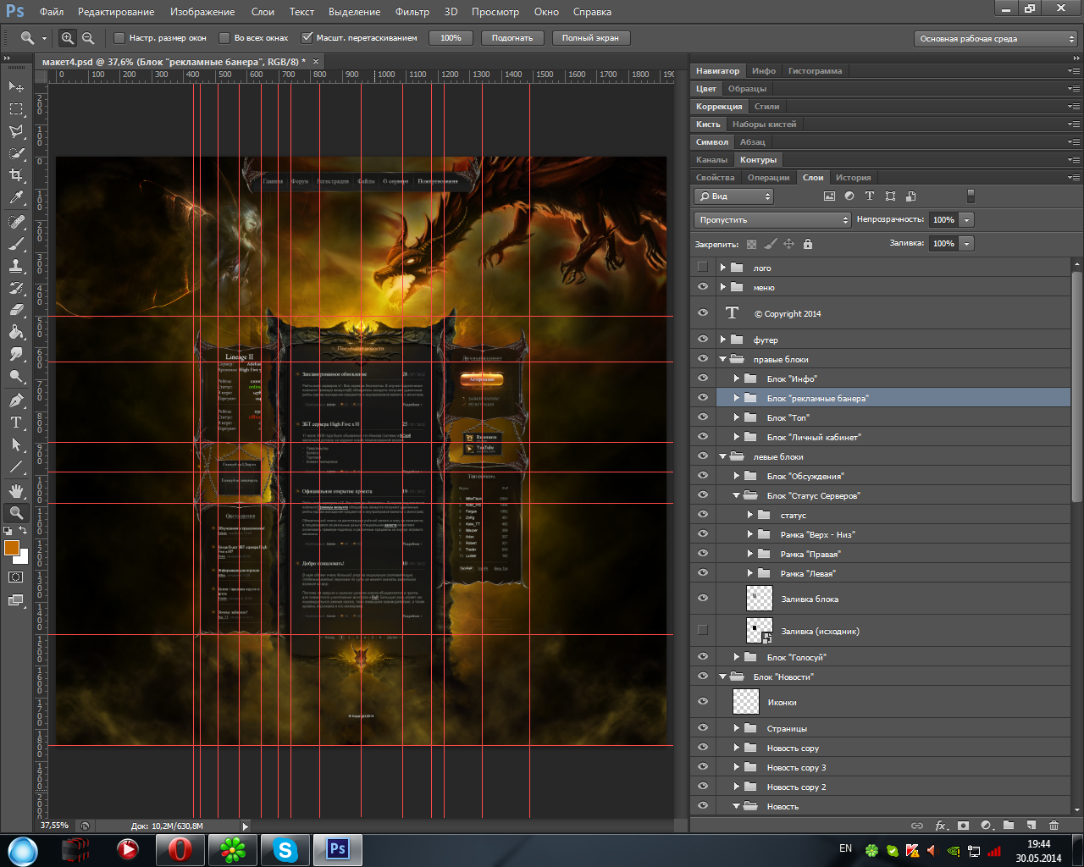Add a layer mask from Layers panel footer
The width and height of the screenshot is (1084, 867).
tap(963, 825)
